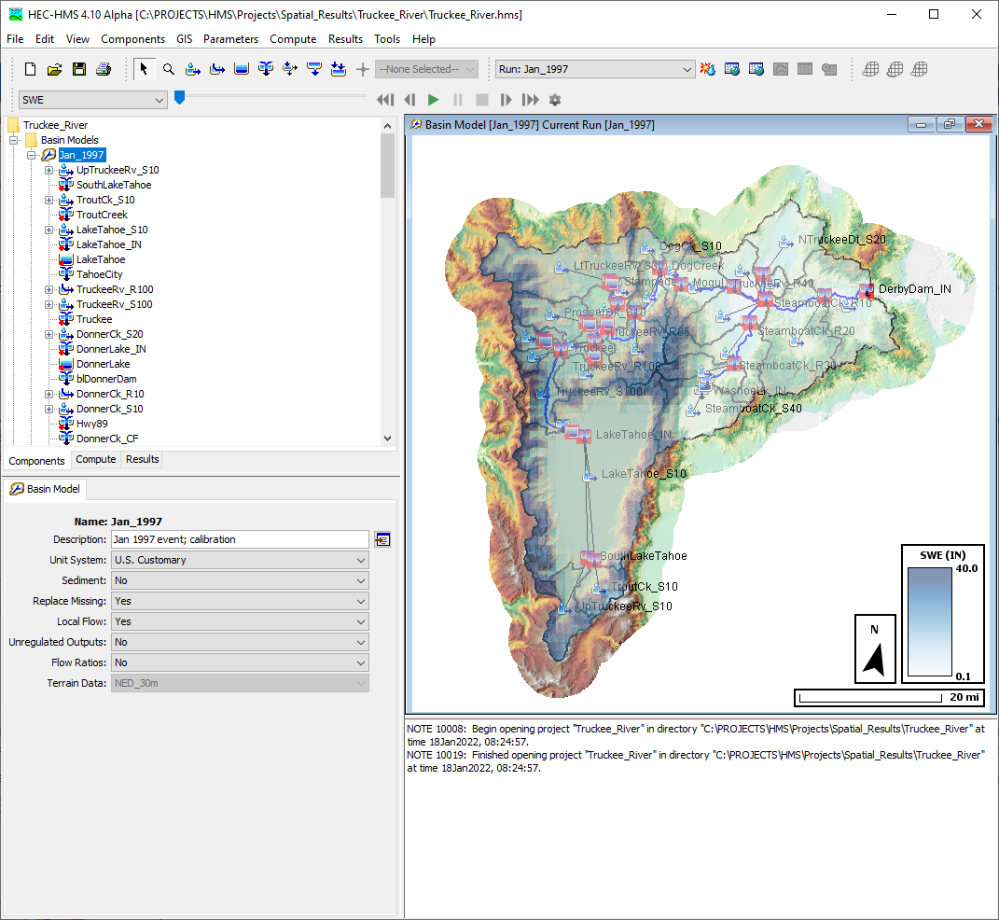This screenshot has height=920, width=999.
Task: Click the grayed-out summary table icon
Action: 805,69
